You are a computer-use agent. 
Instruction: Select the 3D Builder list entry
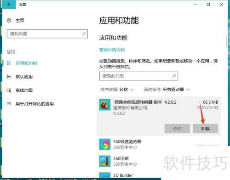tap(129, 175)
